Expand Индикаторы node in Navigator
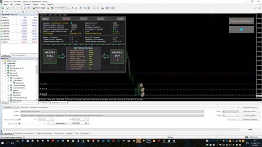 click(x=3, y=61)
